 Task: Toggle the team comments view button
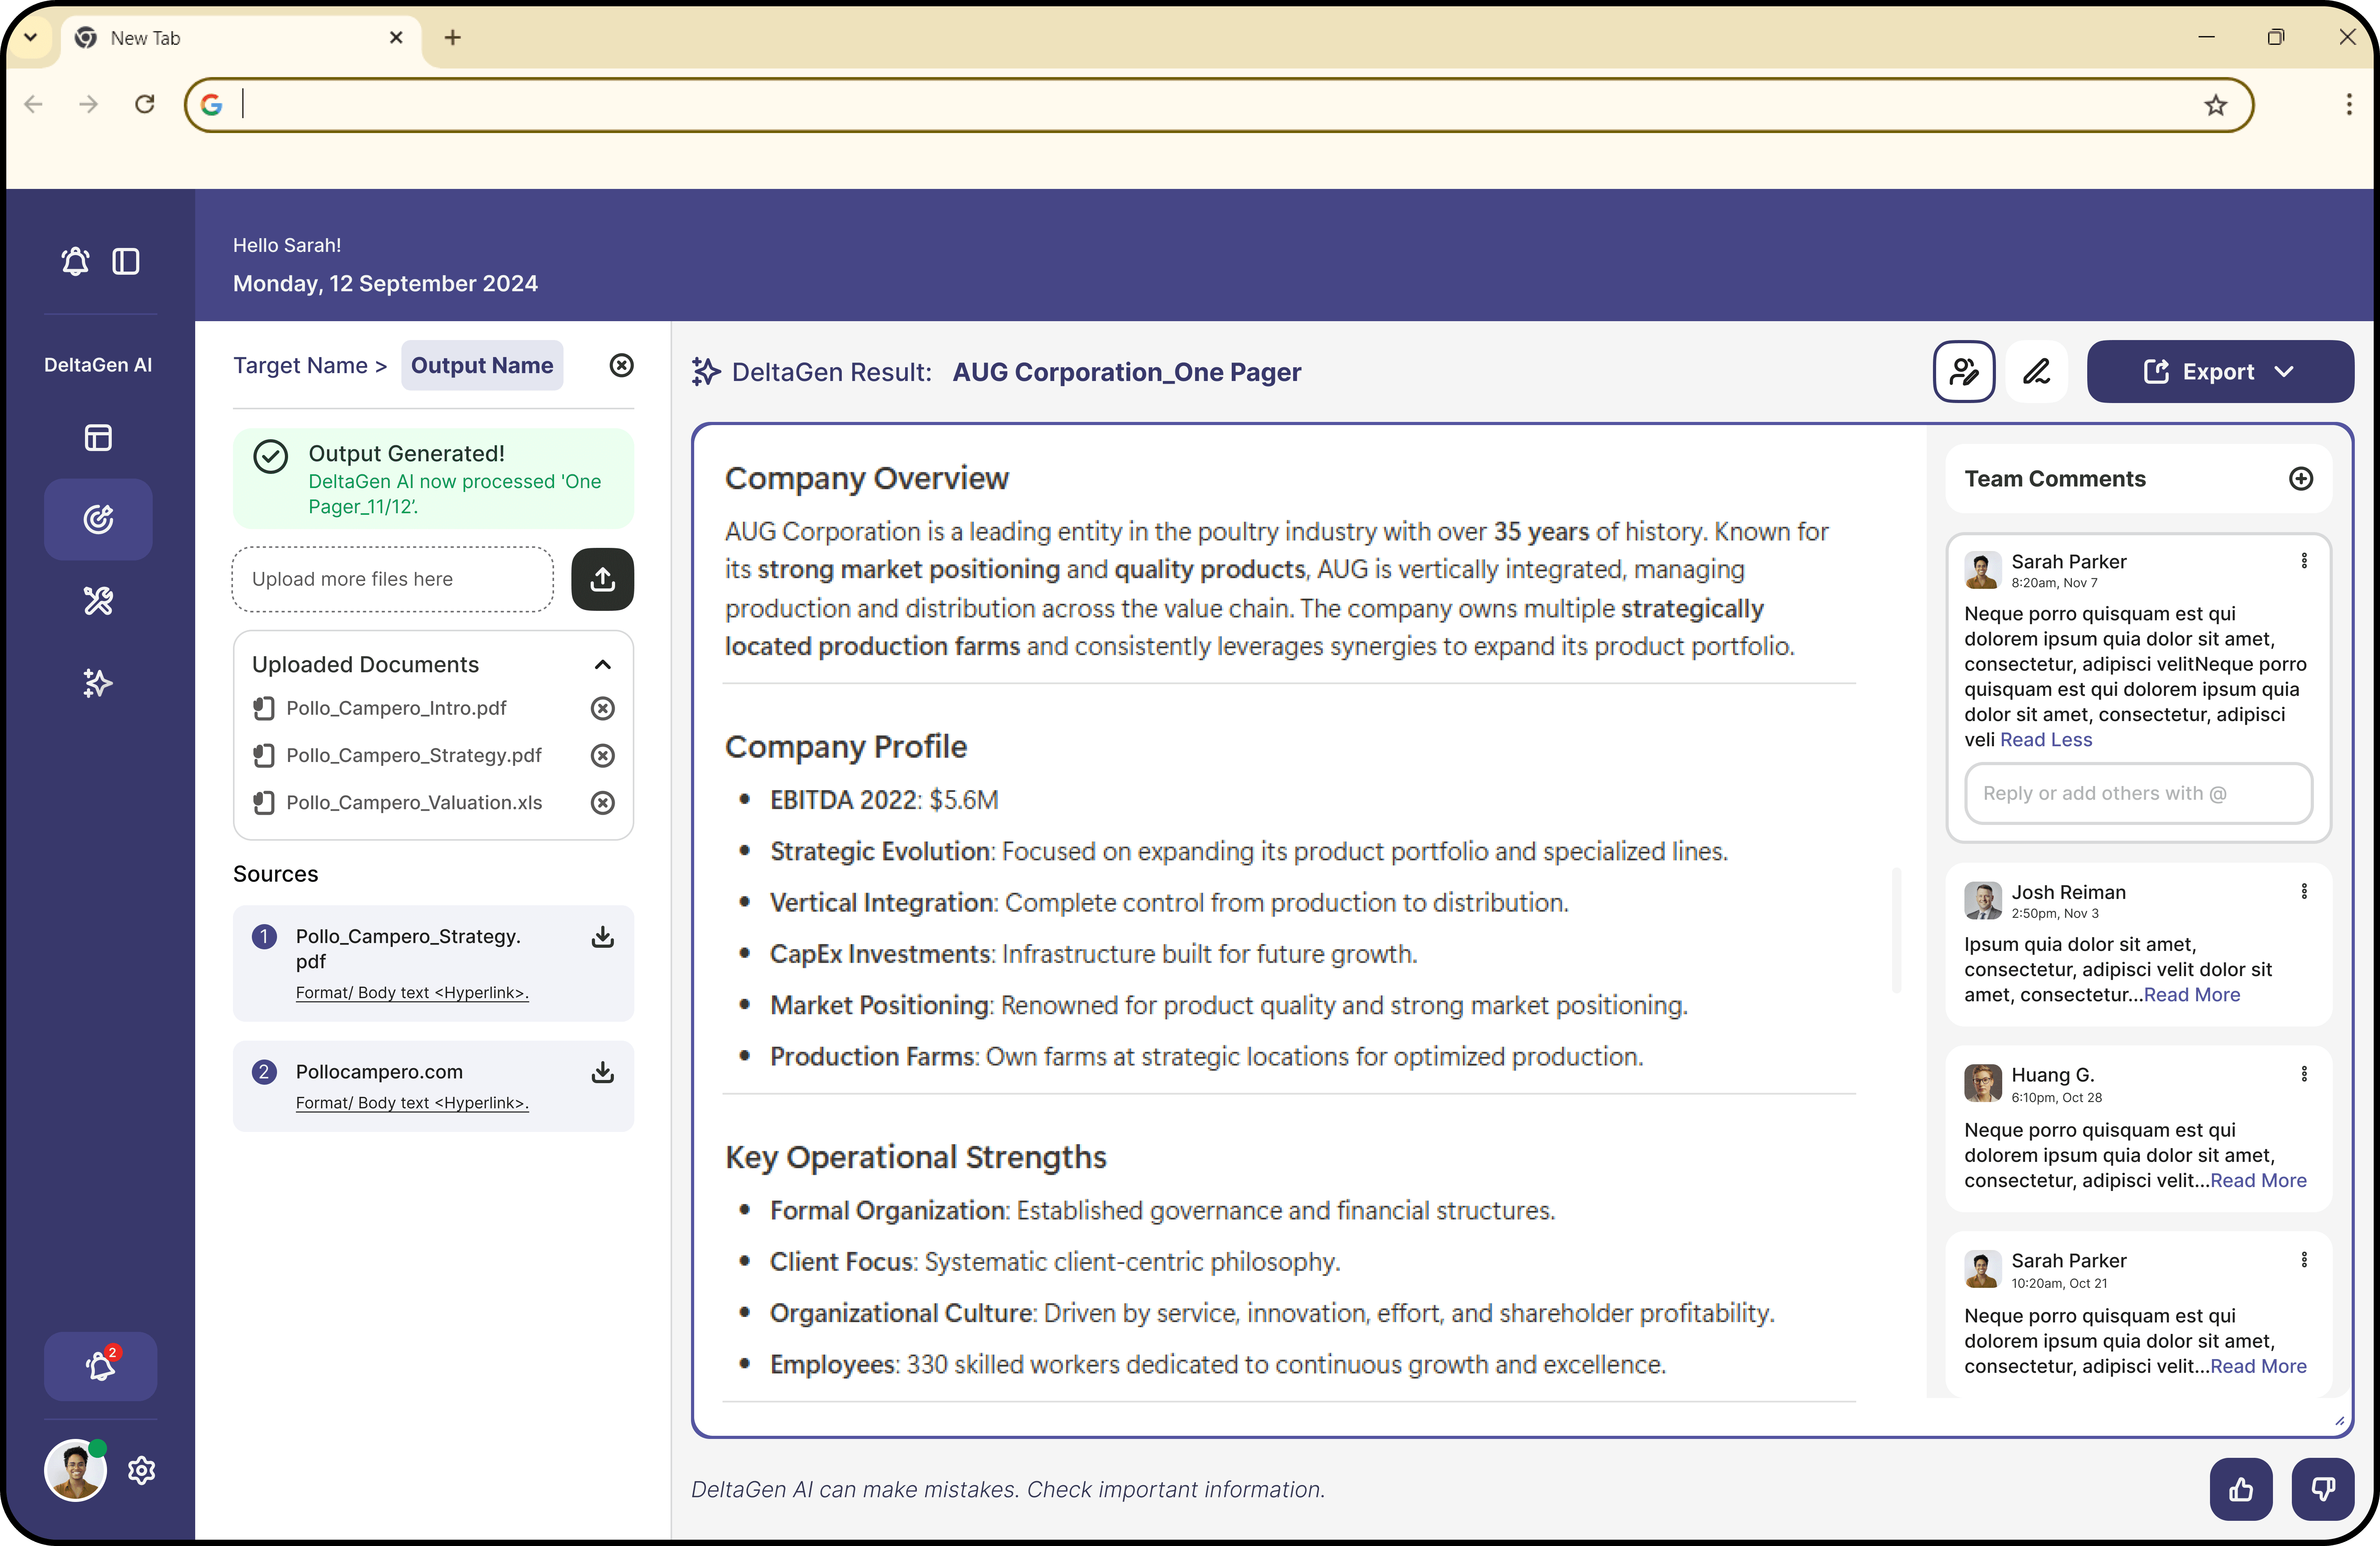1964,371
